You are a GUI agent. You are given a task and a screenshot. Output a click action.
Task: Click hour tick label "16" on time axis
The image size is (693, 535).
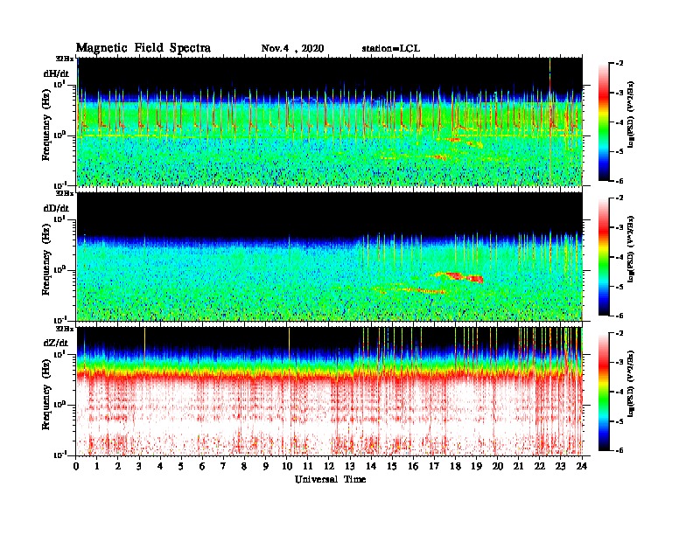[413, 466]
